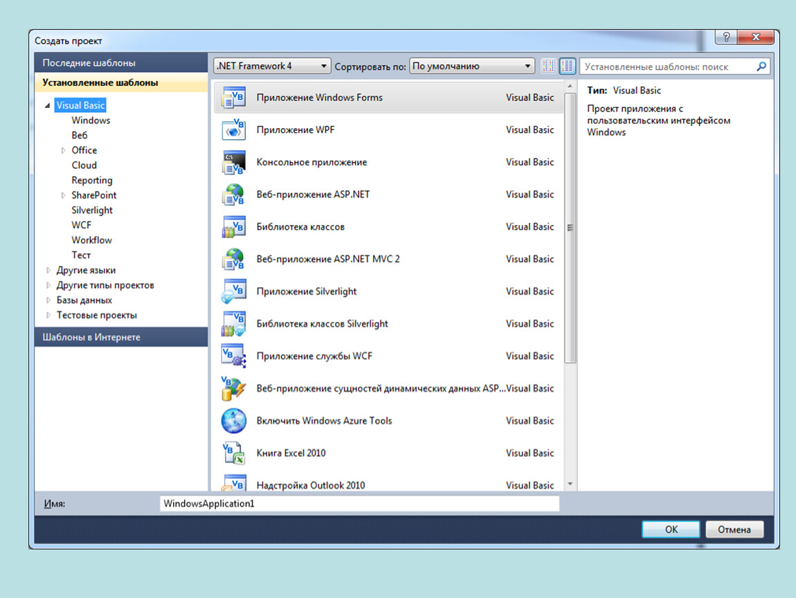The image size is (796, 598).
Task: Expand the 'Базы данных' node
Action: tap(48, 300)
